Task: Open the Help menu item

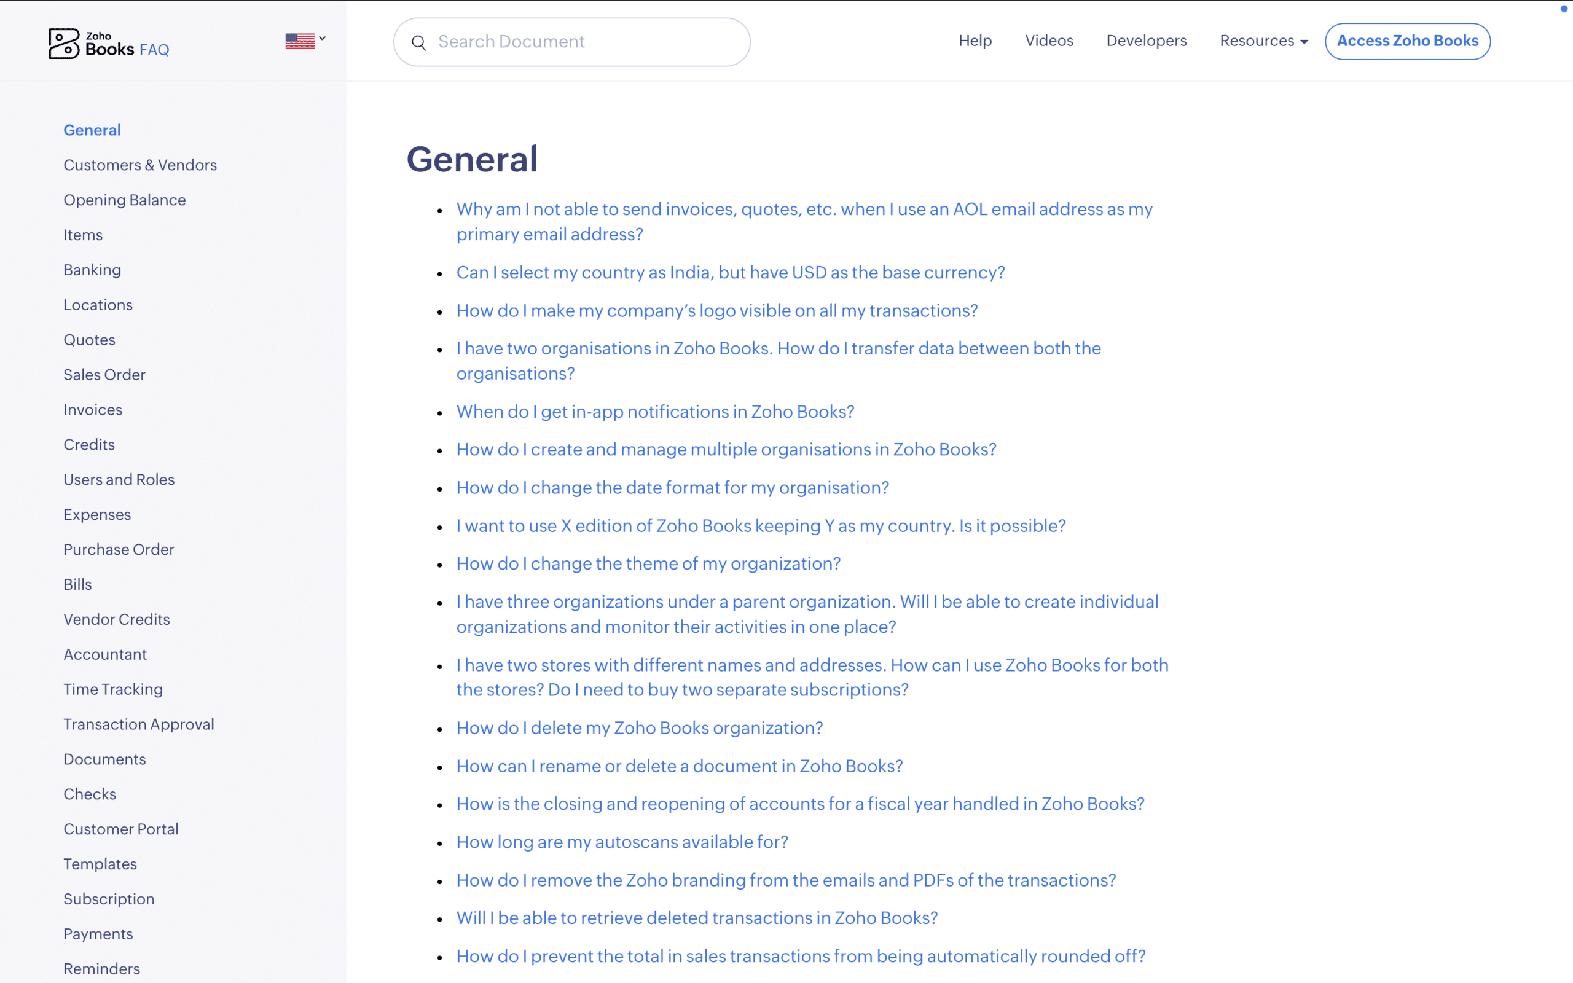Action: point(975,41)
